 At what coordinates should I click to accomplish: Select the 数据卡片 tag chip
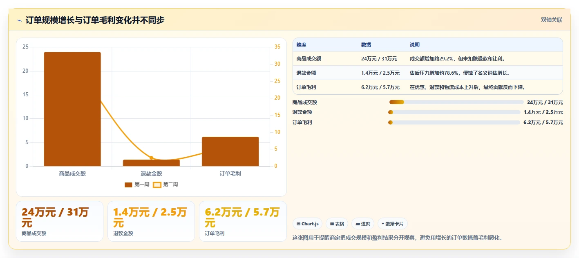click(x=392, y=224)
